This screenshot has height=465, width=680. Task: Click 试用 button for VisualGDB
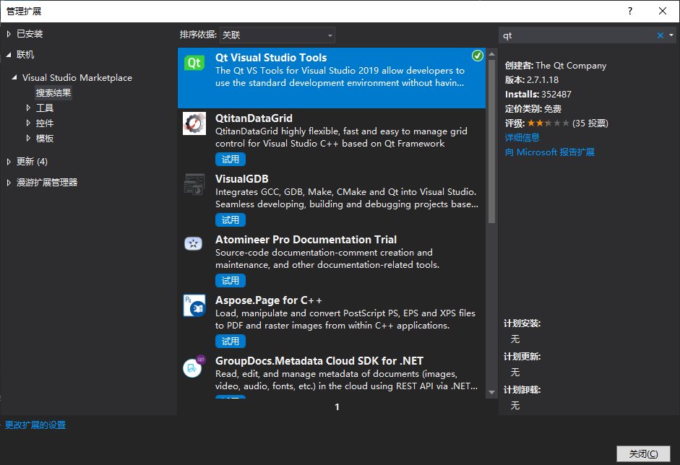click(x=231, y=220)
